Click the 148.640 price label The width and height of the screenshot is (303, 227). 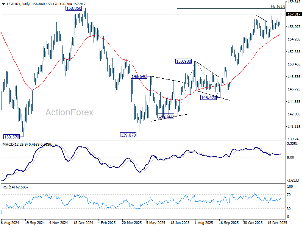[x=139, y=76]
